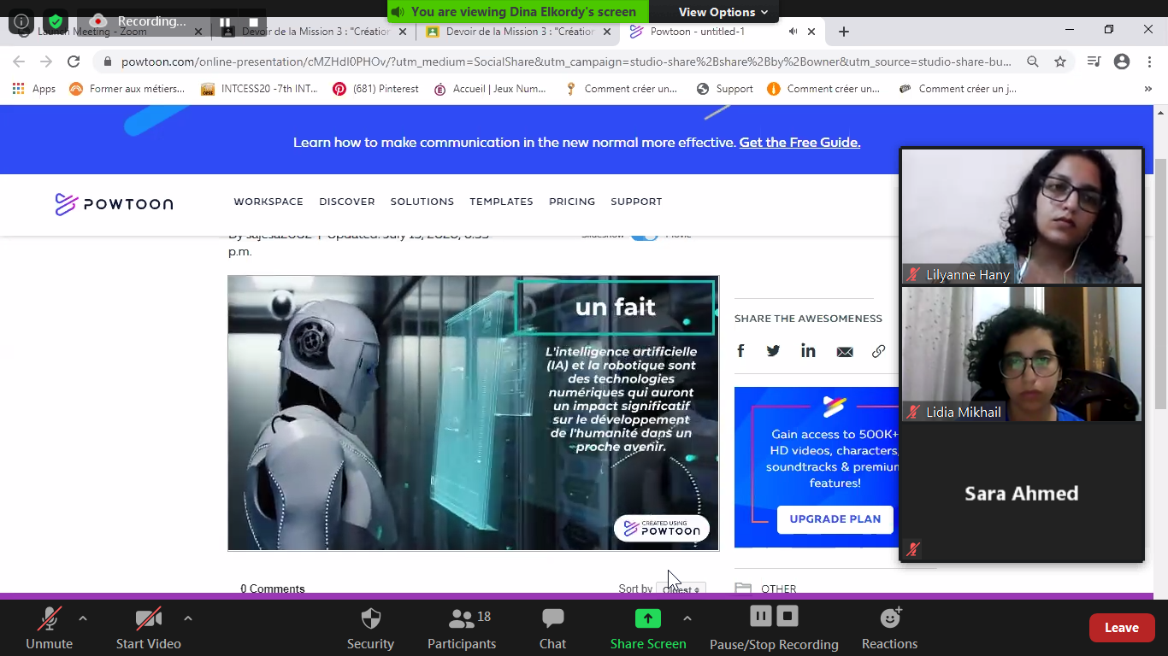Open the Templates menu in Powtoon

tap(501, 202)
